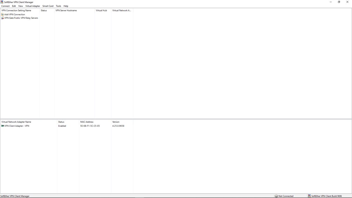
Task: Click the Not Connected status icon
Action: pos(276,196)
